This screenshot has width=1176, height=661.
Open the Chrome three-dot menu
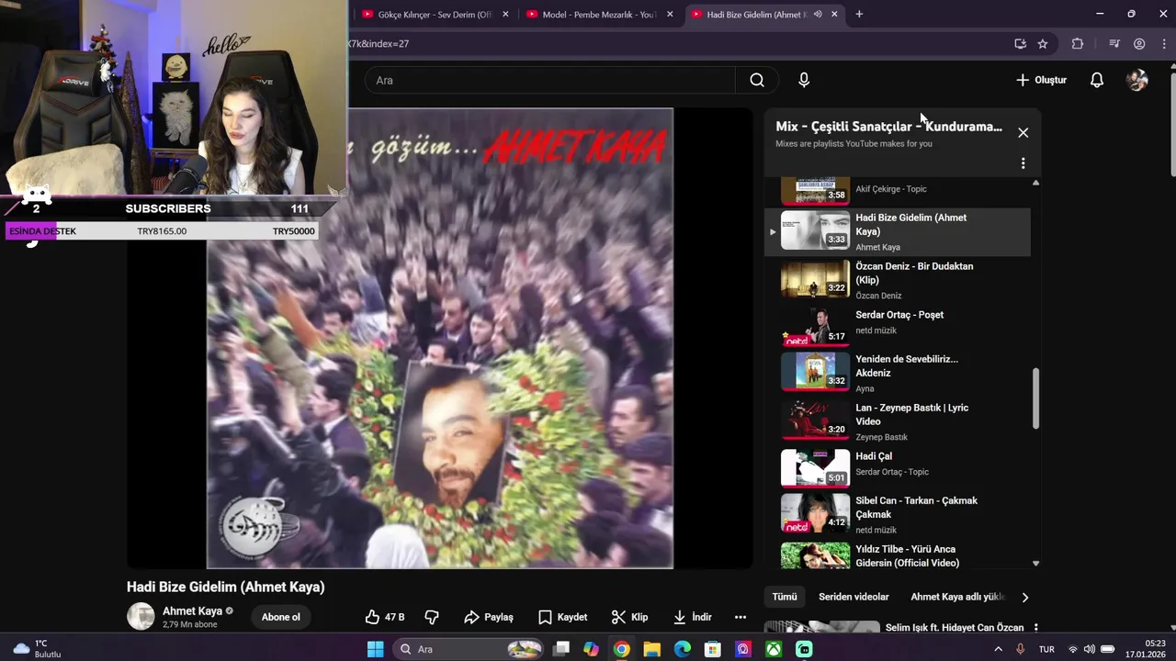(1163, 43)
